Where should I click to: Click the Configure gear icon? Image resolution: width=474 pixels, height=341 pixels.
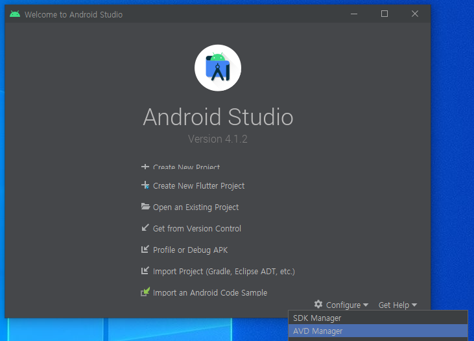pos(318,304)
